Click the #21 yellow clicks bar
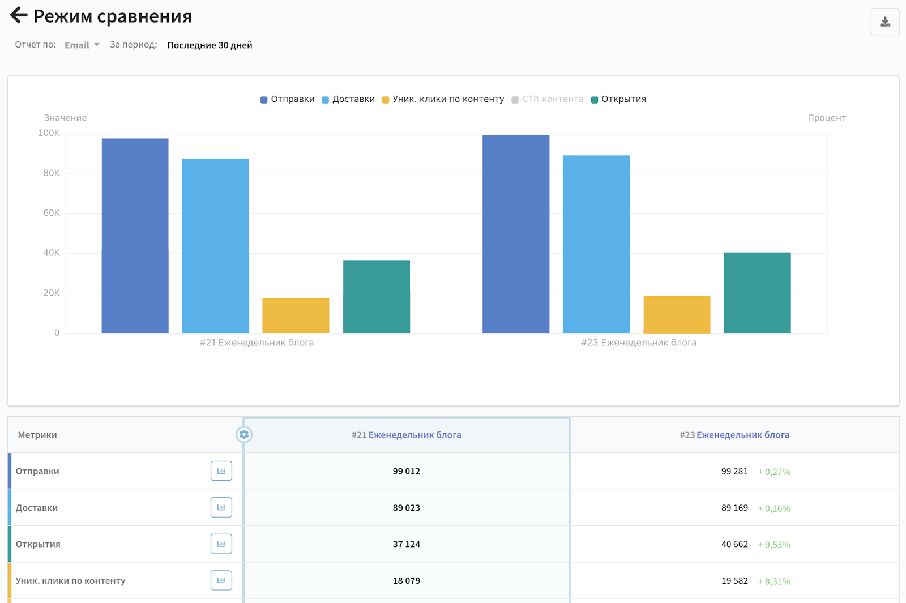Viewport: 906px width, 603px height. tap(296, 315)
